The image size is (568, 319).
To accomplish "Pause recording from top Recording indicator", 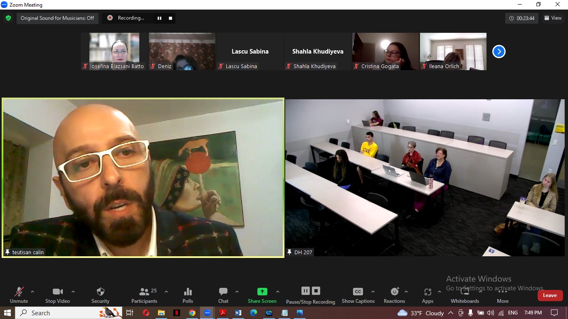I will pyautogui.click(x=159, y=18).
